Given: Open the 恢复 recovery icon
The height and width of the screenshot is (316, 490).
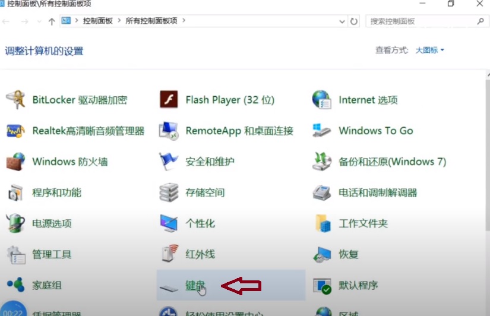Looking at the screenshot, I should coord(322,254).
